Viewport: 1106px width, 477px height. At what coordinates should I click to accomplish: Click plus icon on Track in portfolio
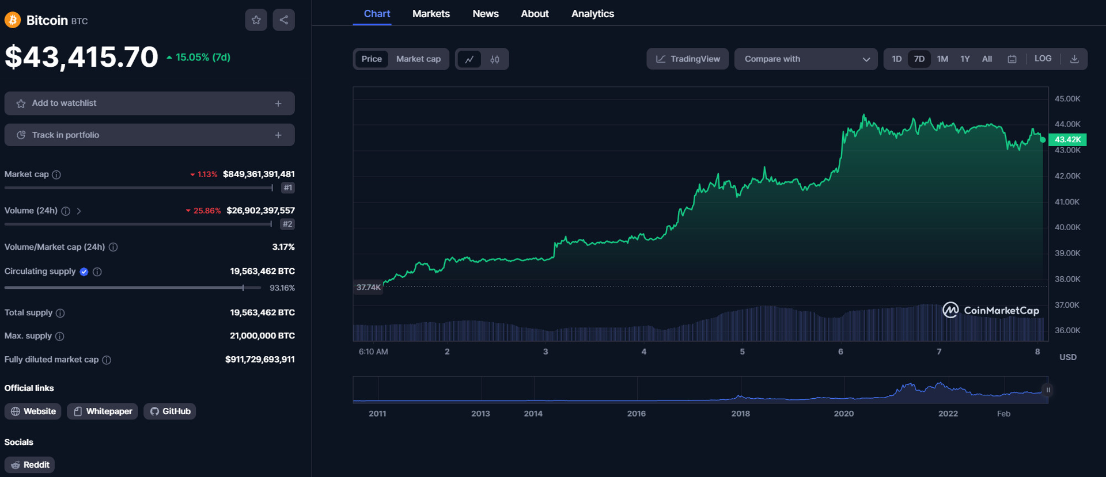(278, 135)
